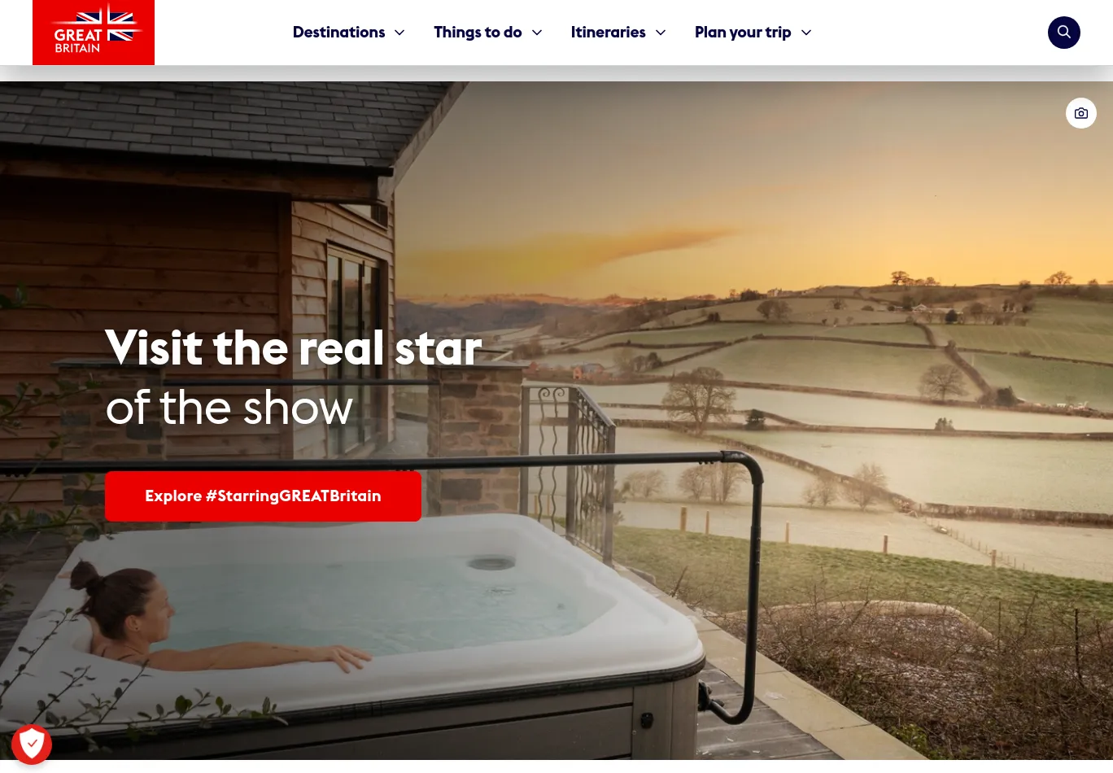The image size is (1113, 773).
Task: Click Explore #StarringGREATBritain button
Action: coord(263,496)
